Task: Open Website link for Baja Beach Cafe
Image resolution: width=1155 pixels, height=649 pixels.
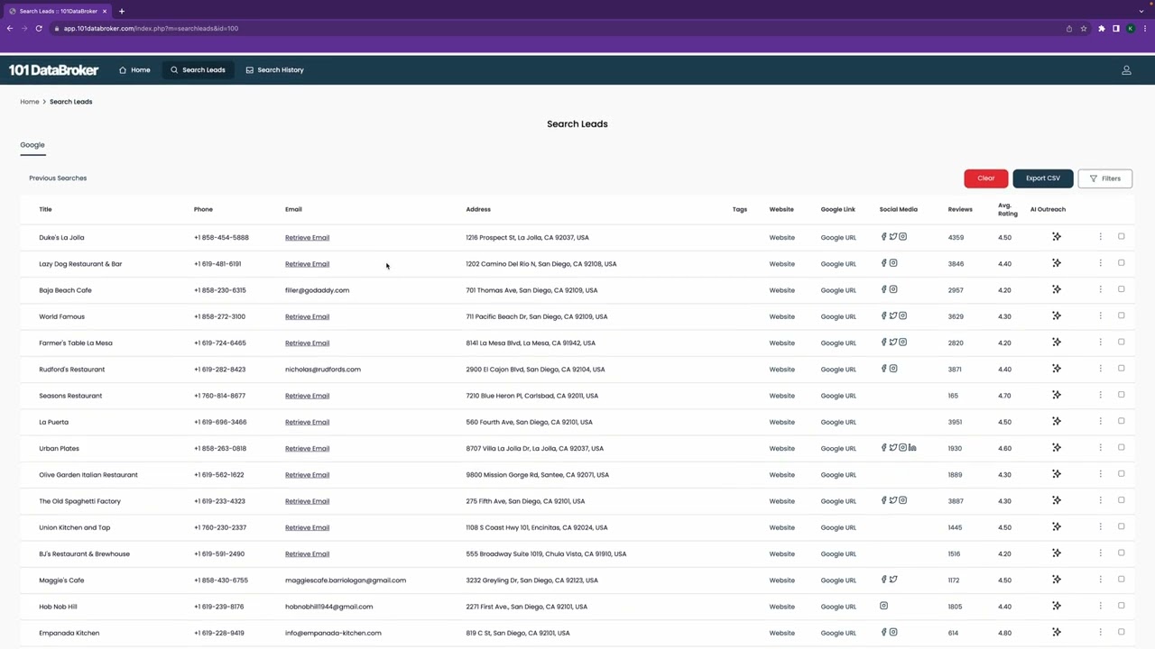Action: pyautogui.click(x=781, y=290)
